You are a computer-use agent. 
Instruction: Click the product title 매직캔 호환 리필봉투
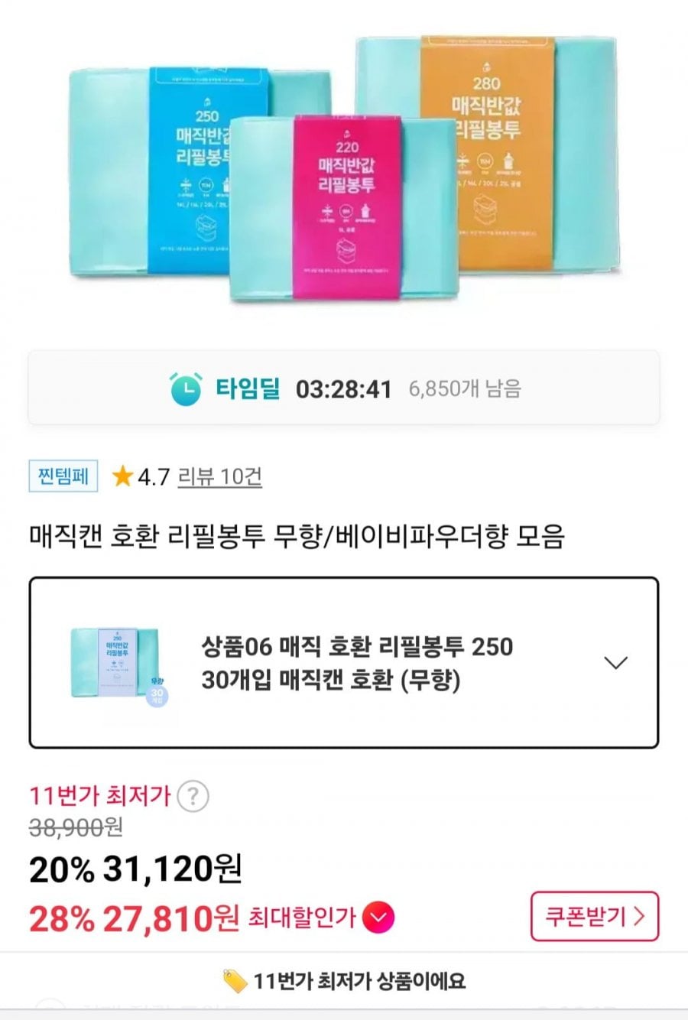tap(297, 536)
